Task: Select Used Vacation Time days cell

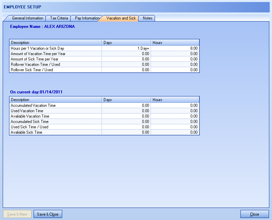Action: 126,111
